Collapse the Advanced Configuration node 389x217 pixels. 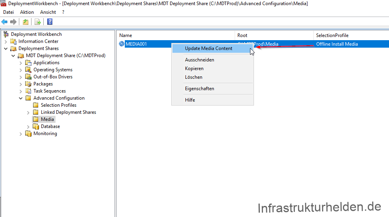click(x=20, y=98)
